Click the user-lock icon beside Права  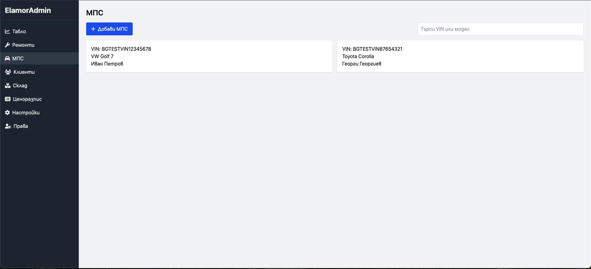coord(8,126)
